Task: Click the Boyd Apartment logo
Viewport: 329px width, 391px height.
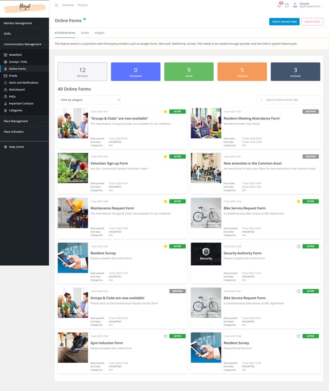Action: [25, 7]
